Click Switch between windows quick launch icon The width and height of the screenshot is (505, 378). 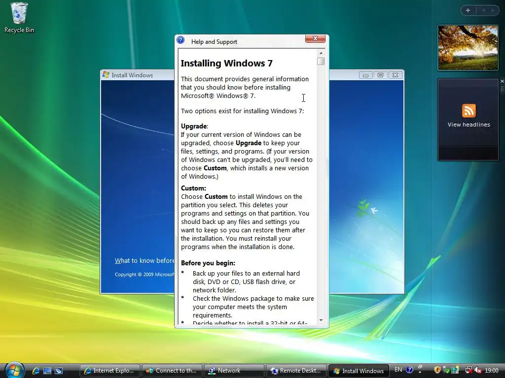point(59,371)
